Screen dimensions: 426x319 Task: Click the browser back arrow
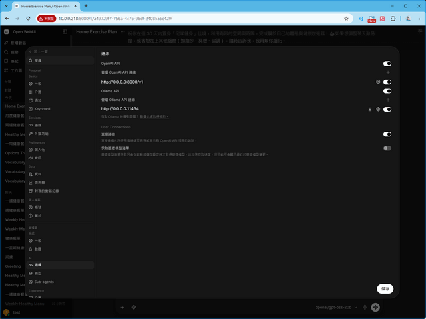click(x=7, y=19)
